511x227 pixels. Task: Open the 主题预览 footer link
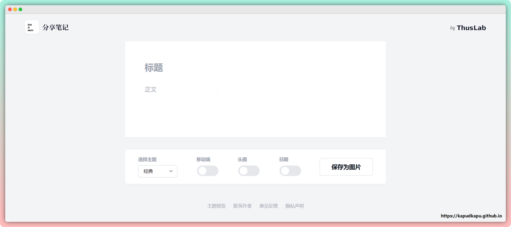tap(216, 206)
